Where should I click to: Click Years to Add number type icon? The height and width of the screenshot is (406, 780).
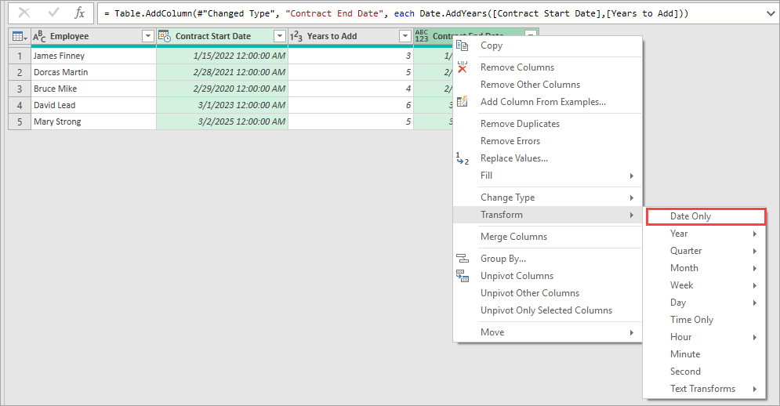point(297,37)
